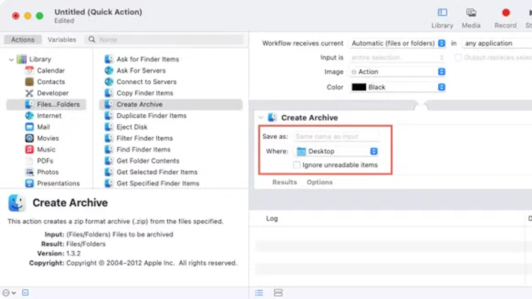Open the Library toolbar button
This screenshot has width=532, height=299.
442,18
